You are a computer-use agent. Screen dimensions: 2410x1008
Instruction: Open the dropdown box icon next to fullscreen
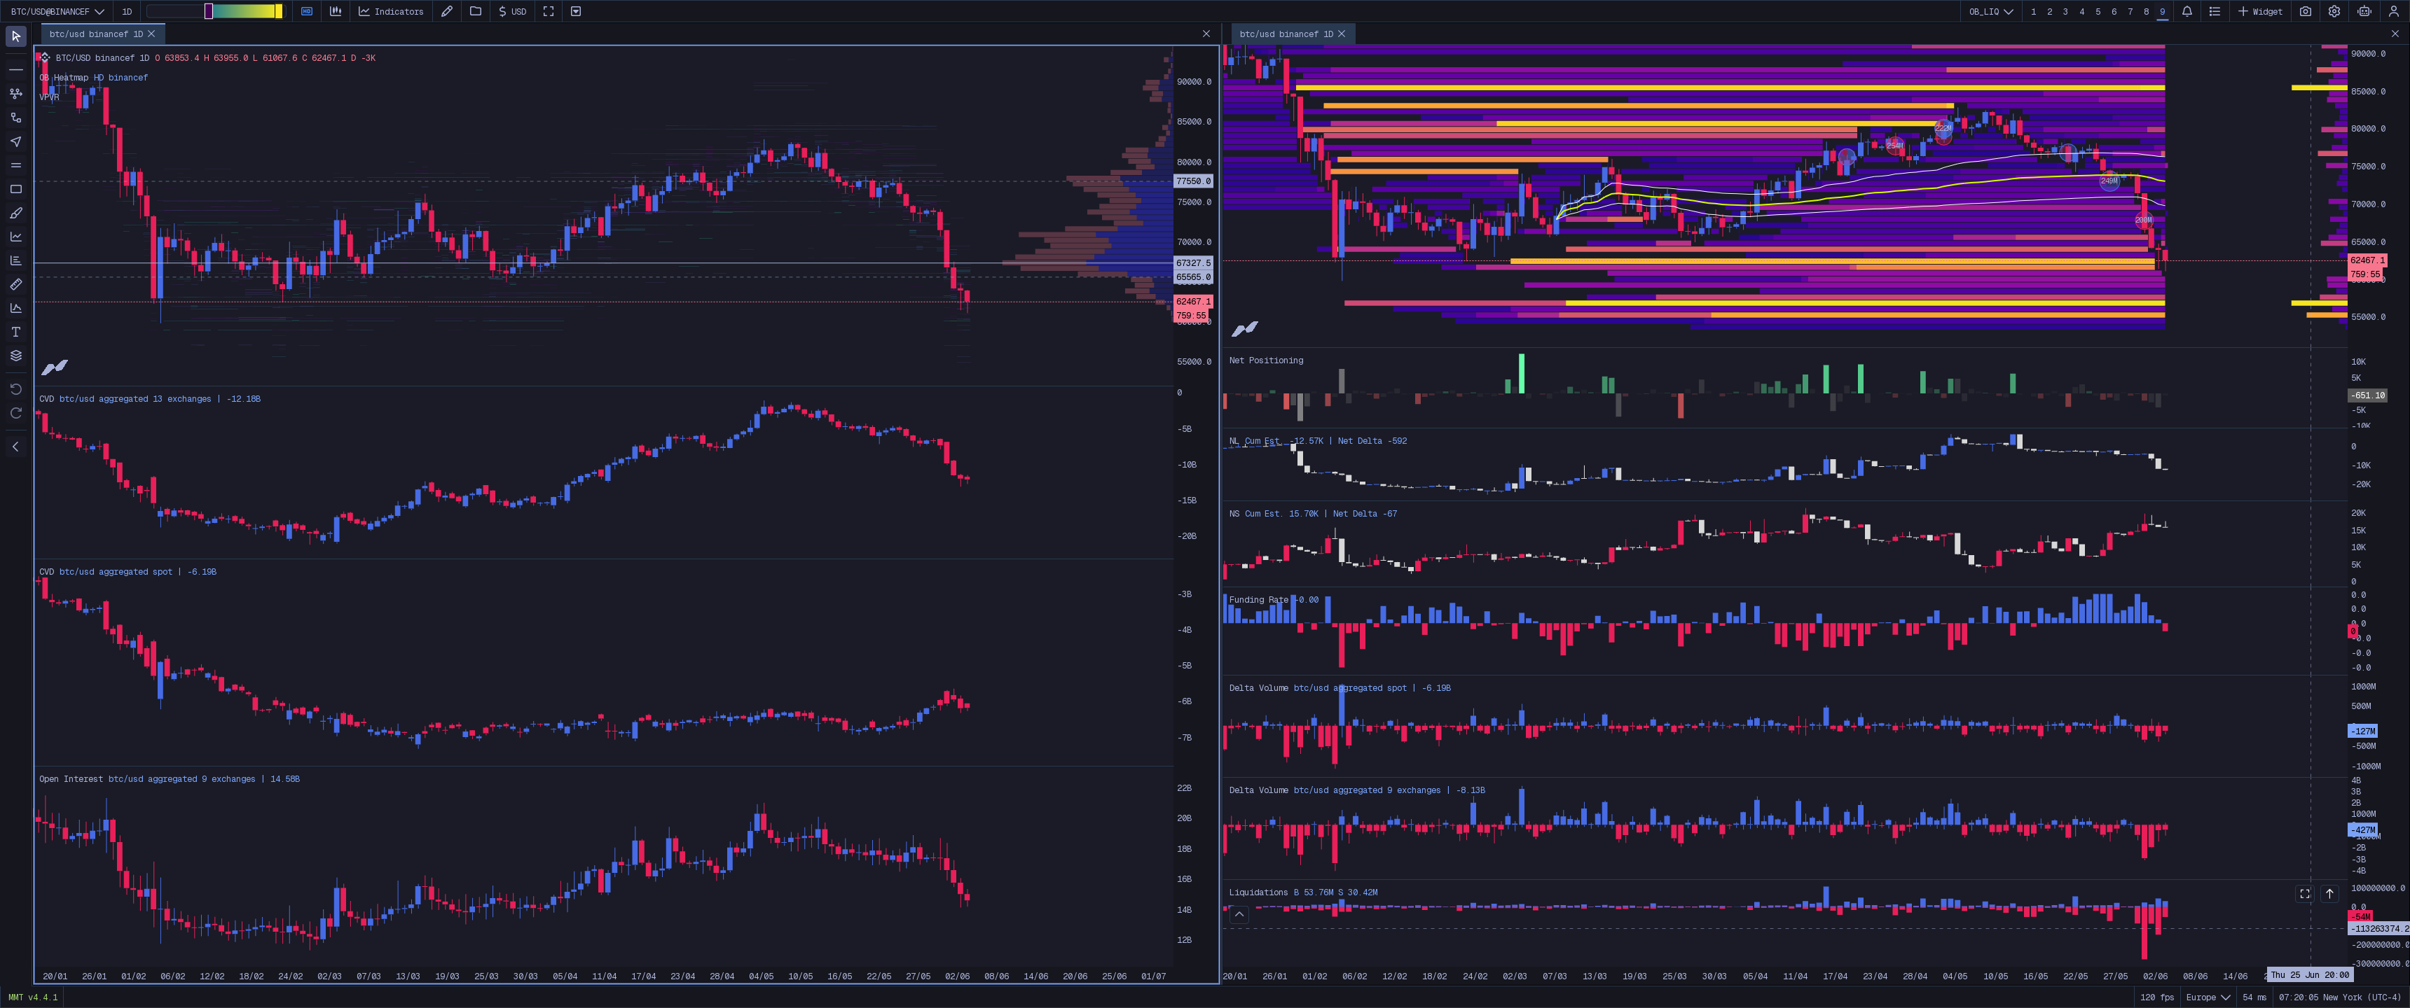577,11
